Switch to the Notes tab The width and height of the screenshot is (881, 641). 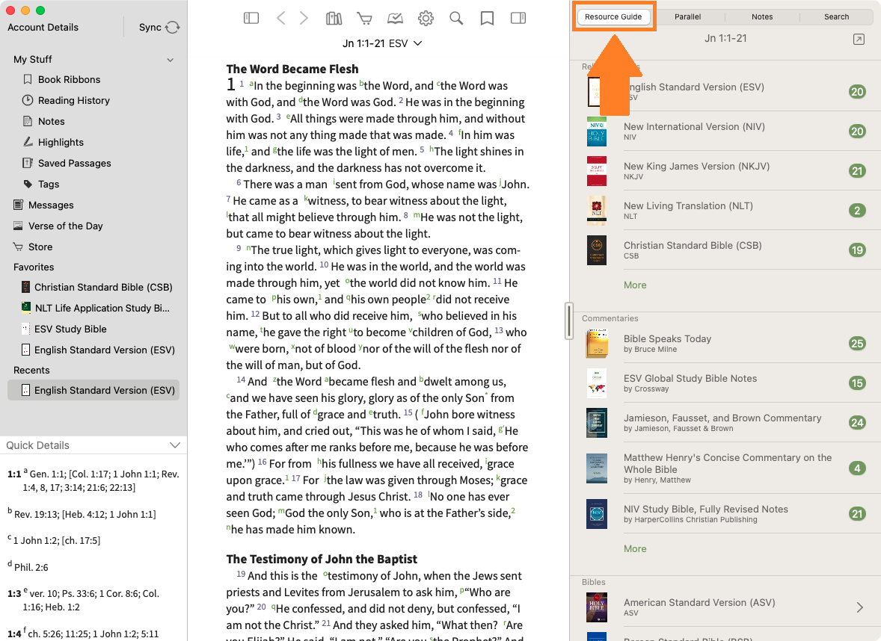point(762,16)
